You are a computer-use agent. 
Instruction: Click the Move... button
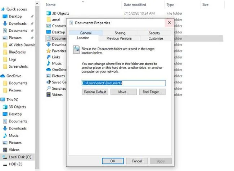[x=123, y=92]
